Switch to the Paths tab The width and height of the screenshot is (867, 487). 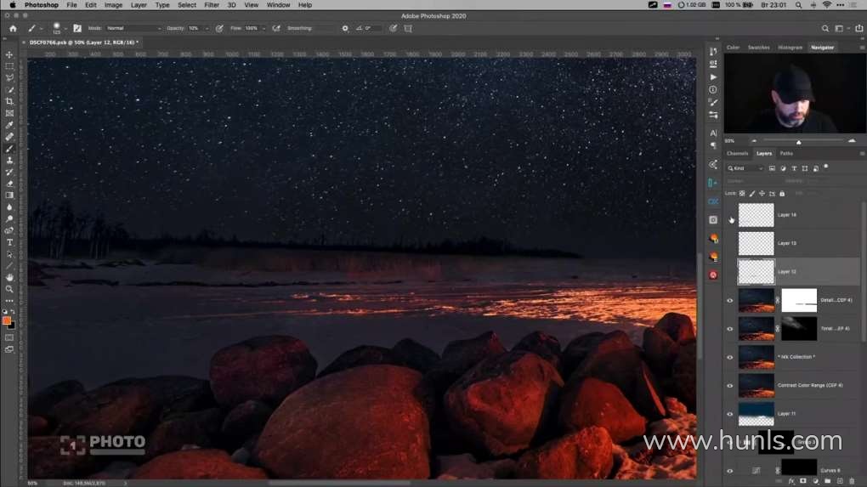pos(786,154)
